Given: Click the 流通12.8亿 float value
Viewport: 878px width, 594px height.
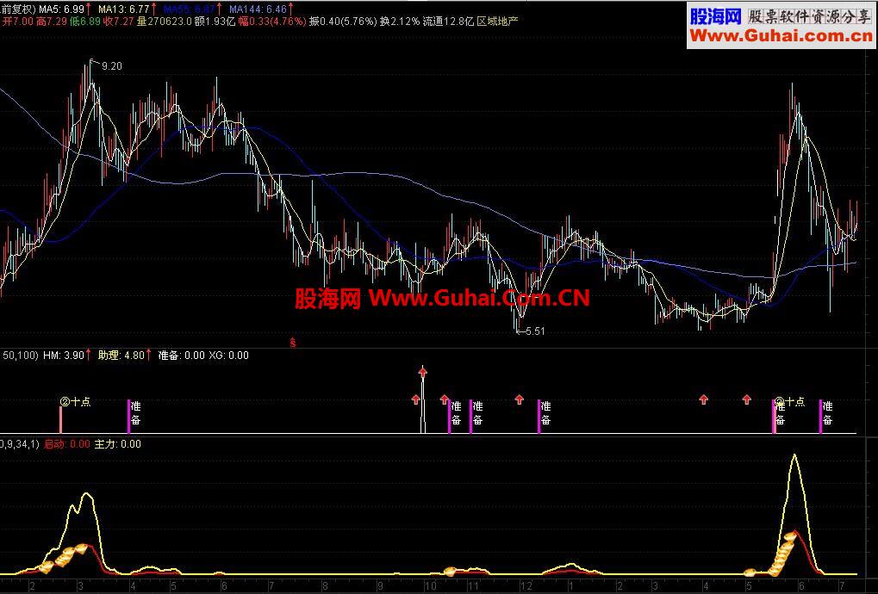Looking at the screenshot, I should 448,22.
